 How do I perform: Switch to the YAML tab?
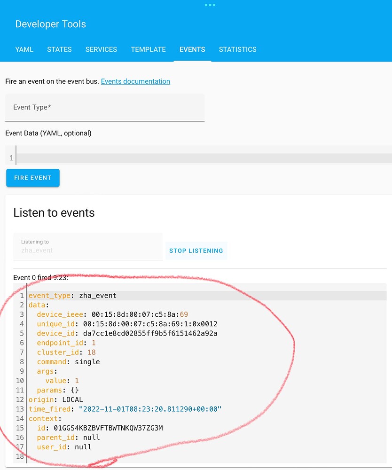click(24, 49)
